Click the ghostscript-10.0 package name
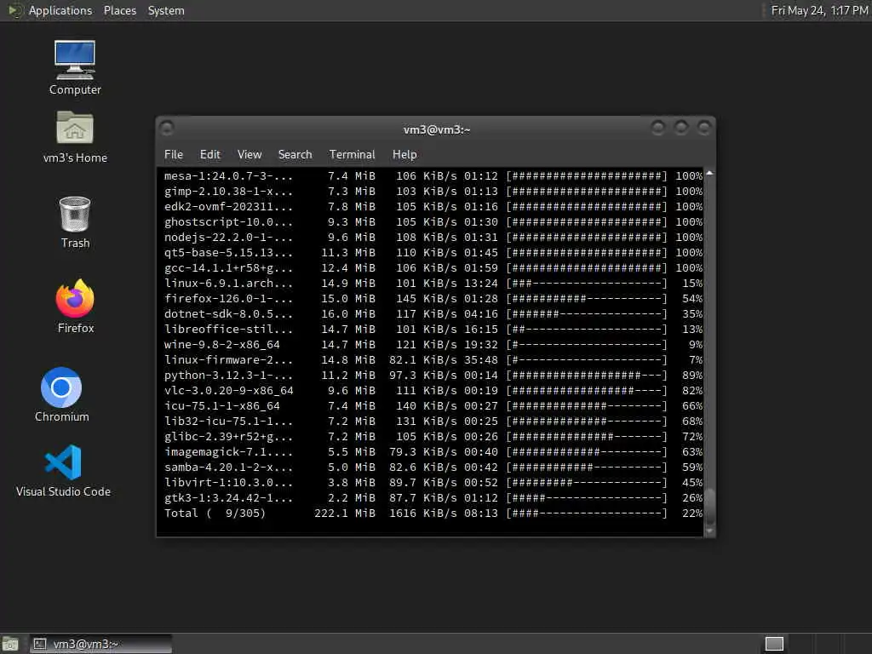 (228, 222)
